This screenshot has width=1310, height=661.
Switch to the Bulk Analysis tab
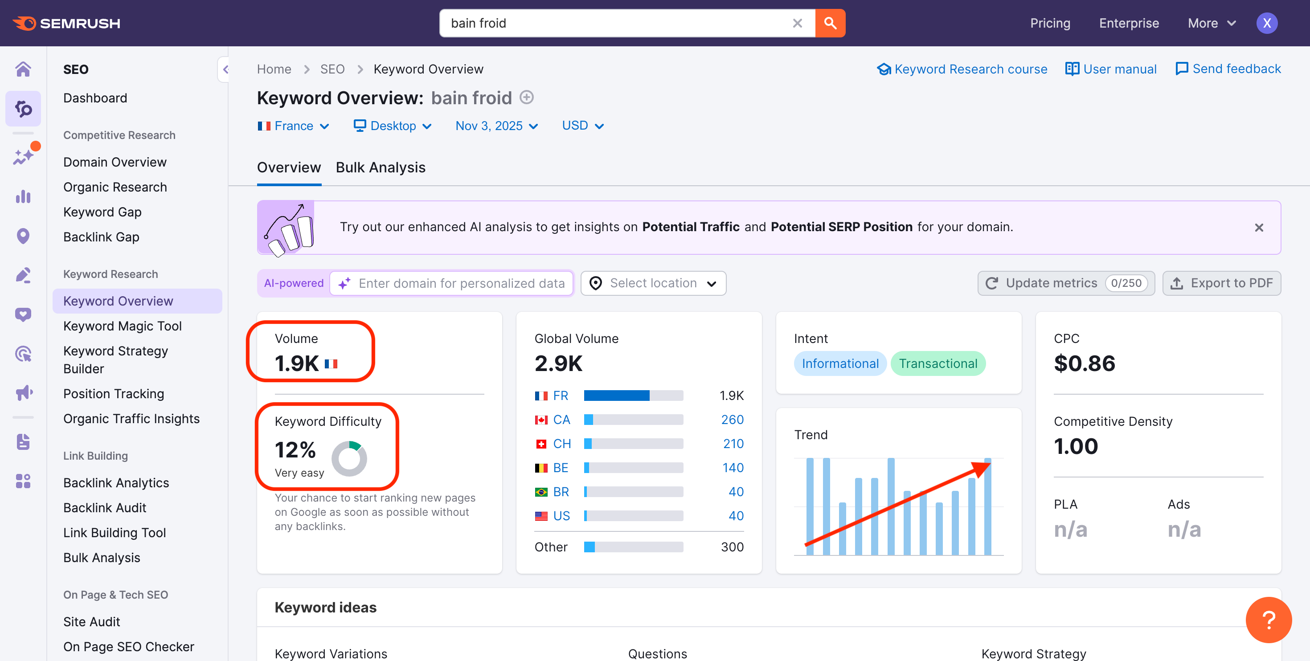click(381, 167)
